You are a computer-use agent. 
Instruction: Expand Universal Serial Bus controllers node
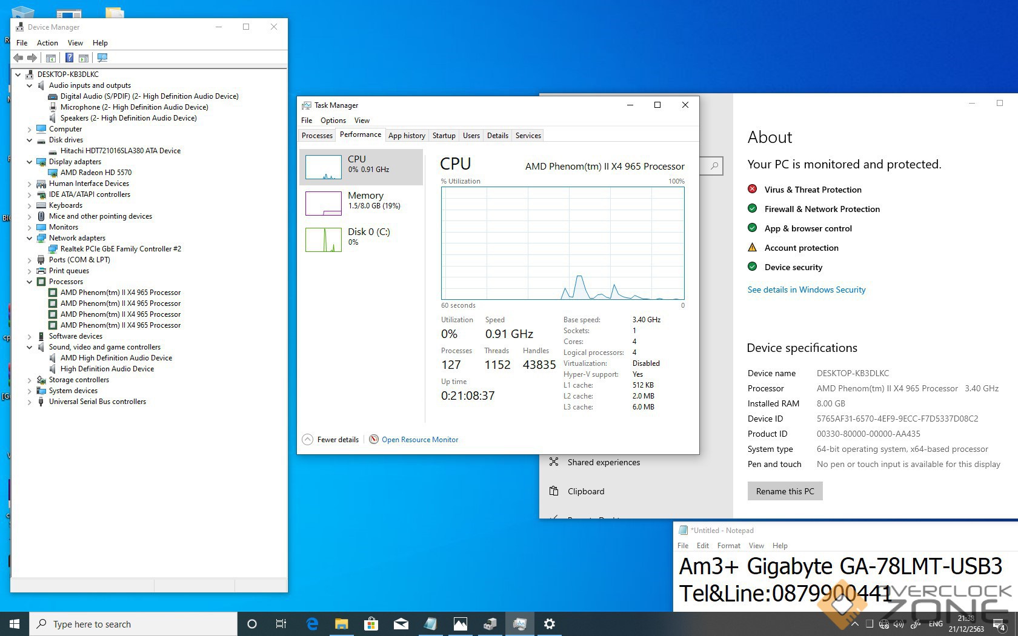[30, 402]
